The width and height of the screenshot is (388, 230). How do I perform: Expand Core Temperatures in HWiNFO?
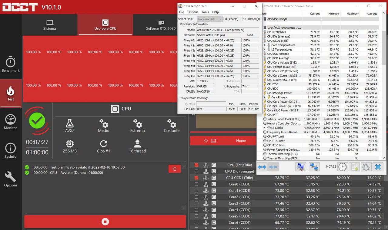click(264, 45)
